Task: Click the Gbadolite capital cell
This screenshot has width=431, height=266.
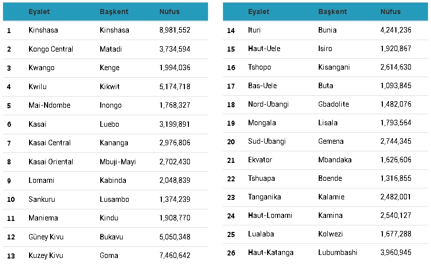Action: [x=333, y=104]
